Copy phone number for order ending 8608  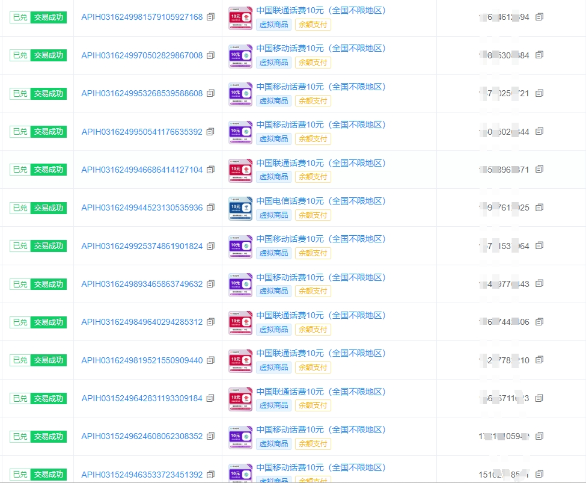coord(539,93)
